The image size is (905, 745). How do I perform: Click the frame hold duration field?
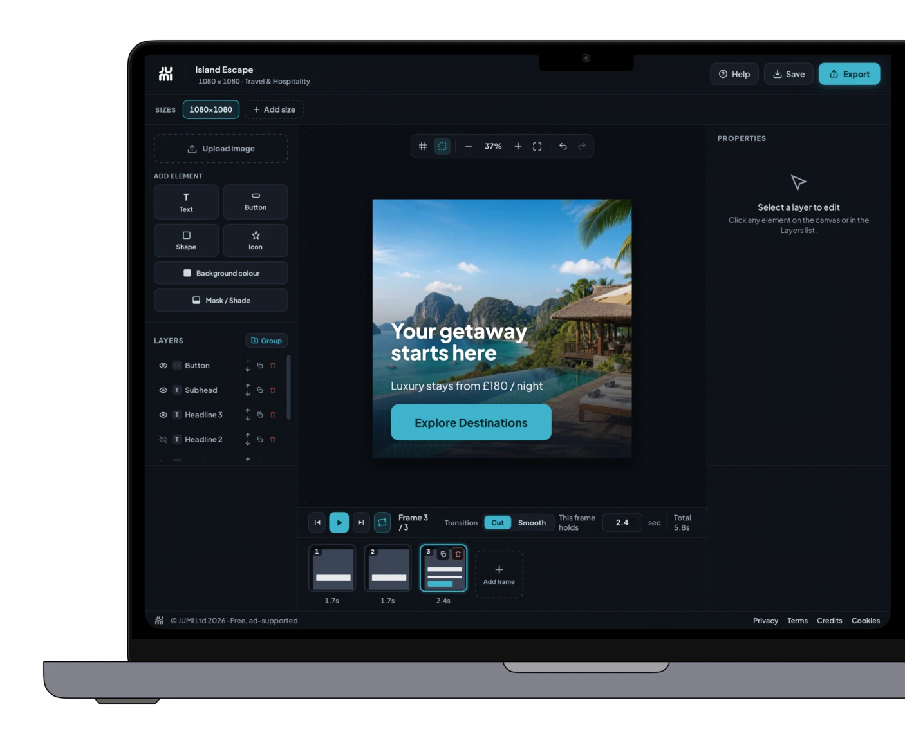pos(622,523)
